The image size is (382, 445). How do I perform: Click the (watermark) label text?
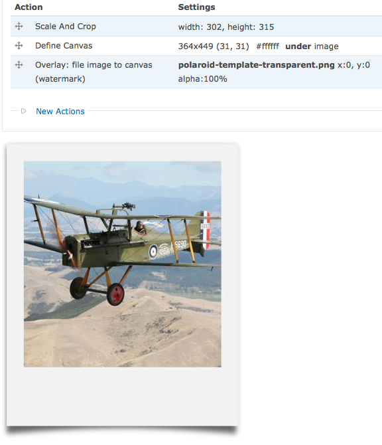click(60, 79)
